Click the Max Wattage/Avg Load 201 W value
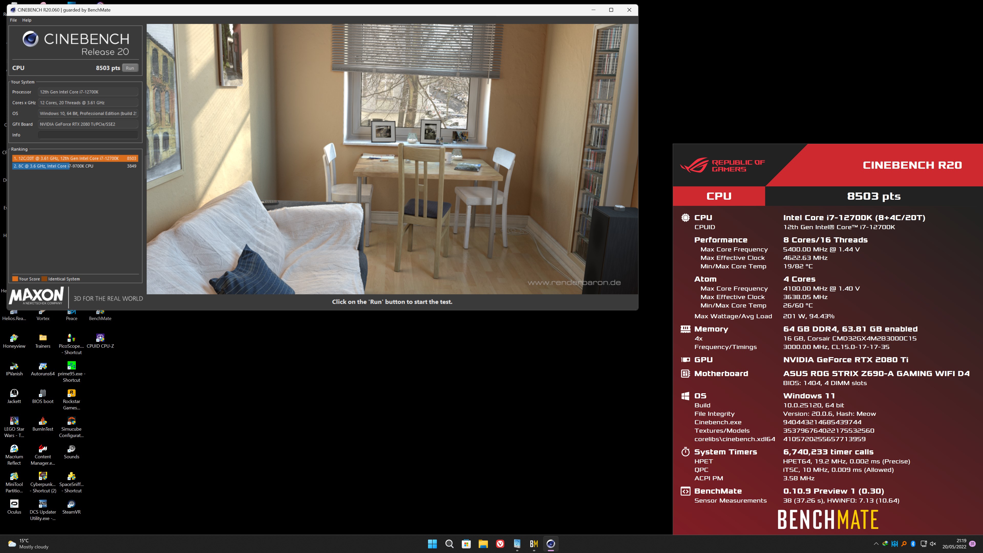Image resolution: width=983 pixels, height=553 pixels. 809,316
